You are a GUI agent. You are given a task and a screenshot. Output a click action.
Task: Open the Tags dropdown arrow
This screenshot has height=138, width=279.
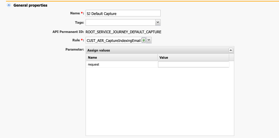tap(158, 22)
